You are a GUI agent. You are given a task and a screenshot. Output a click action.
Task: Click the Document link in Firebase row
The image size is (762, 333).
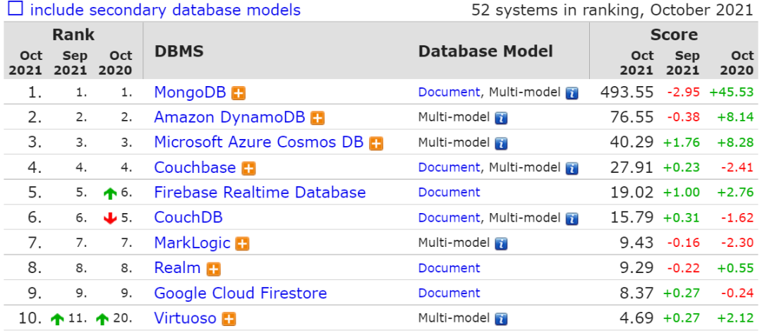tap(449, 193)
